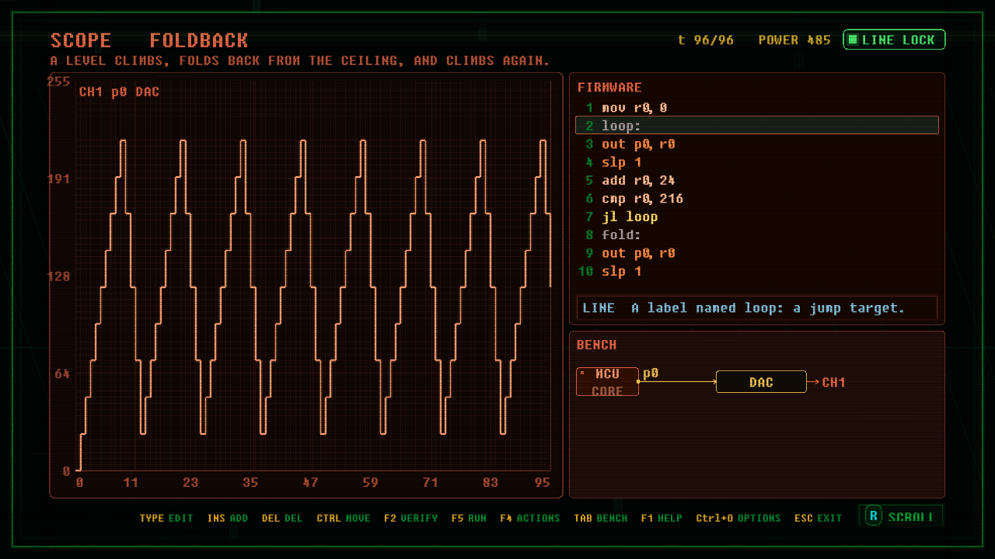Open the F4 ACTIONS menu
This screenshot has width=995, height=559.
click(530, 518)
